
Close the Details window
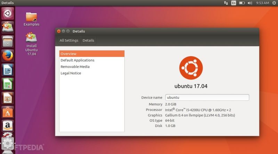point(59,31)
